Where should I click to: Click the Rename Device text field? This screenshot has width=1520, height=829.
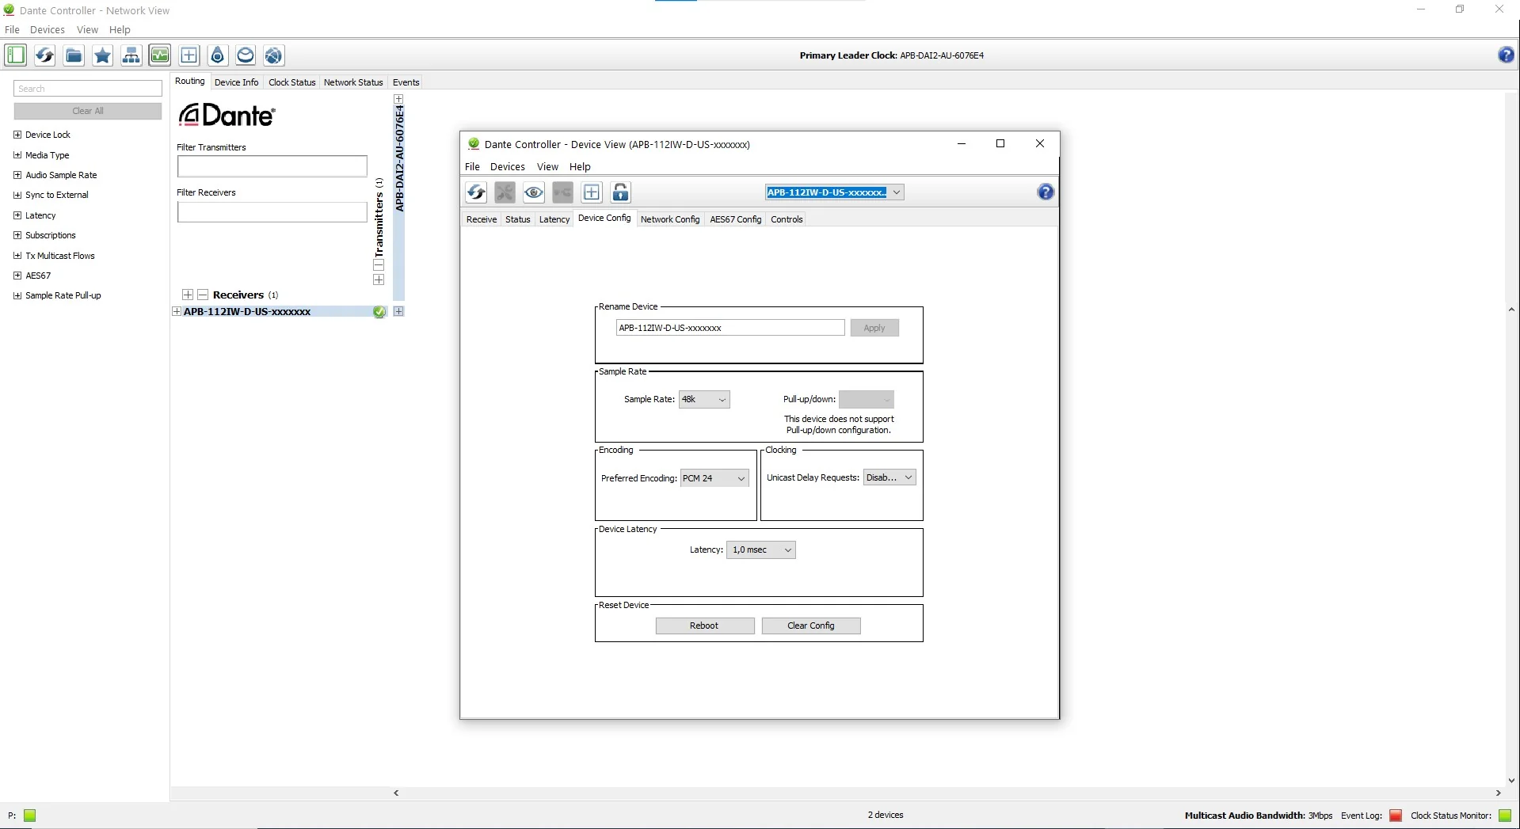pos(730,328)
